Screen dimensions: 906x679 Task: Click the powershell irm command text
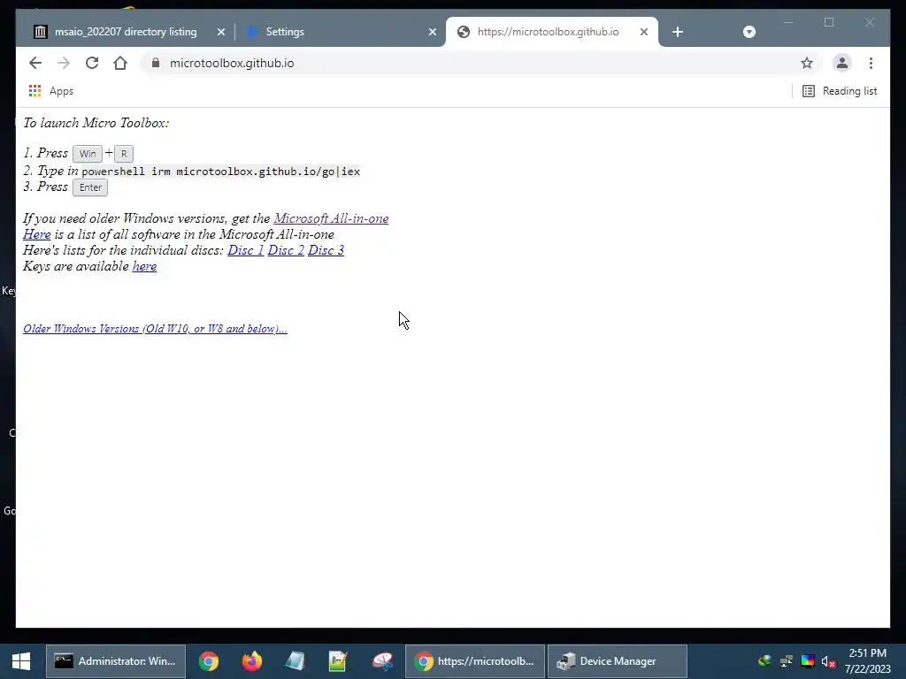(x=220, y=172)
